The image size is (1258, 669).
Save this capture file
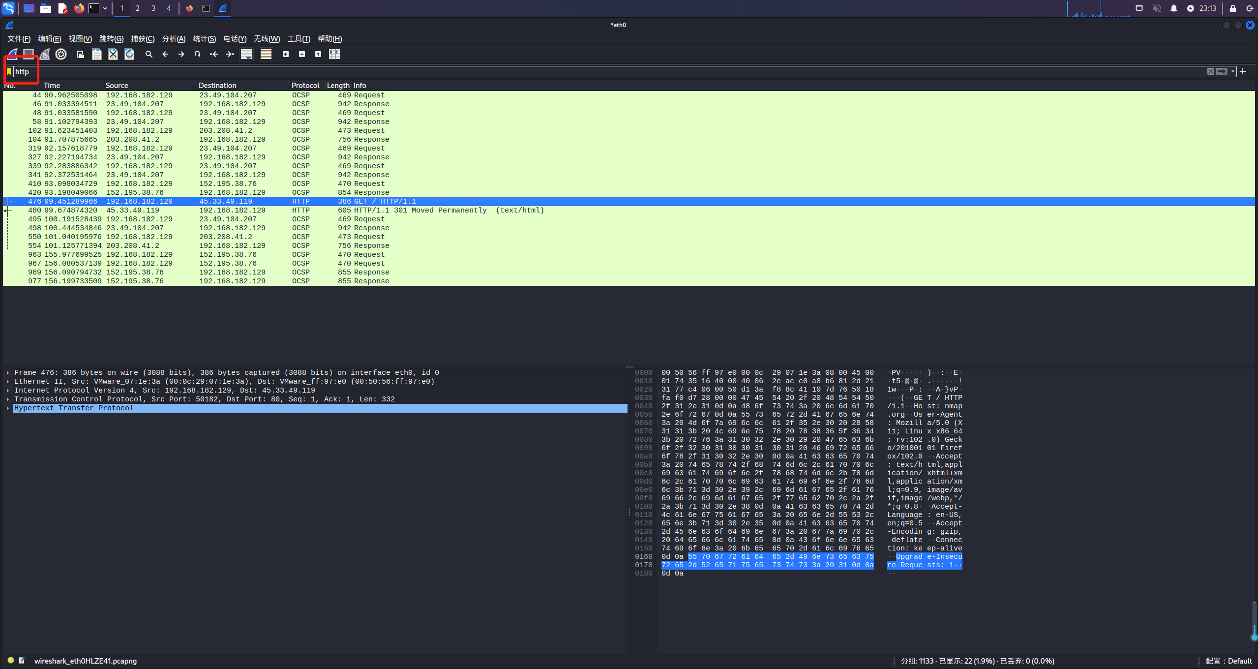(97, 54)
